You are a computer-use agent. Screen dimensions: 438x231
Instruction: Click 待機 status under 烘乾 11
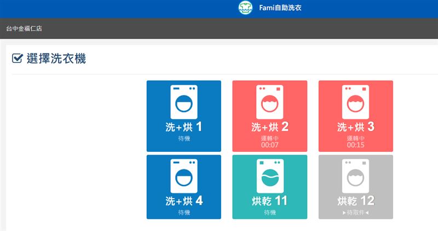269,212
